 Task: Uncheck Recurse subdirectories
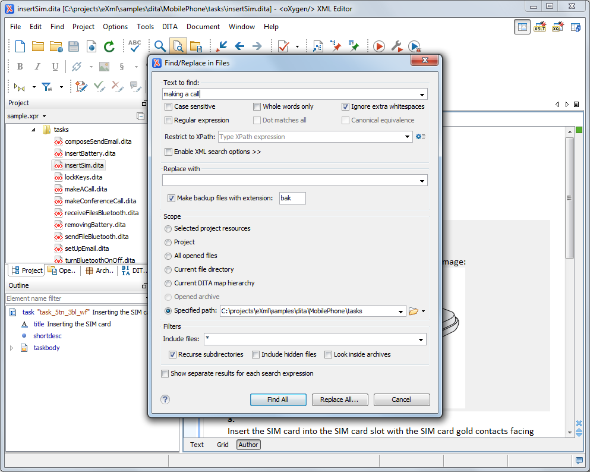tap(172, 354)
